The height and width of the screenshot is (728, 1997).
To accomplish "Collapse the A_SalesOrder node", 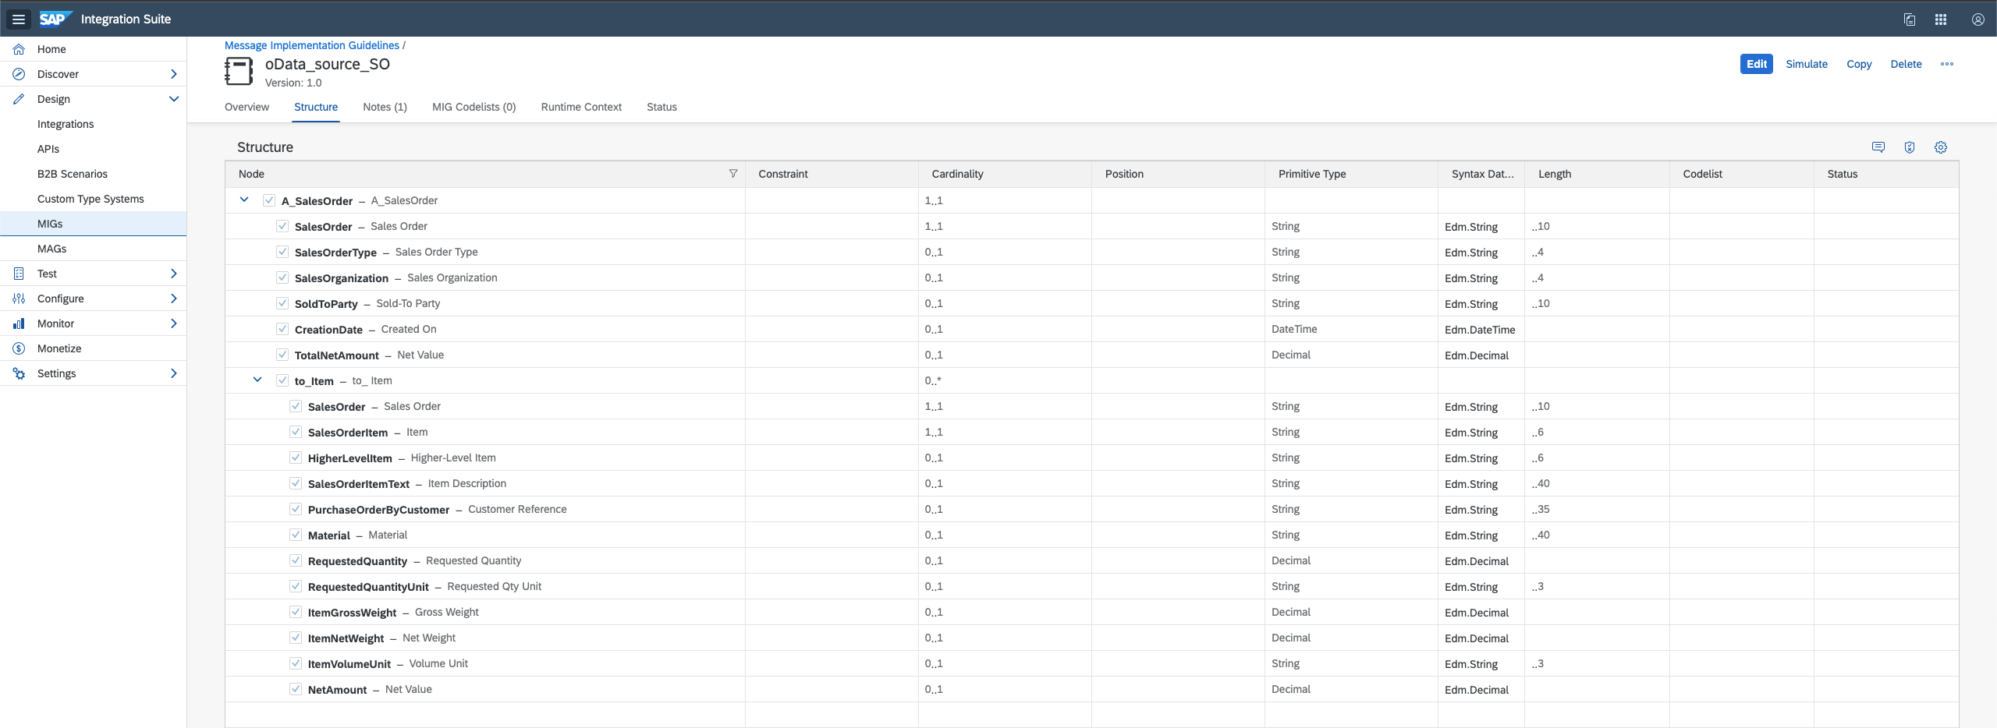I will tap(244, 200).
